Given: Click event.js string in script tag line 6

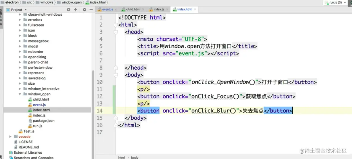Looking at the screenshot, I should click(191, 53).
